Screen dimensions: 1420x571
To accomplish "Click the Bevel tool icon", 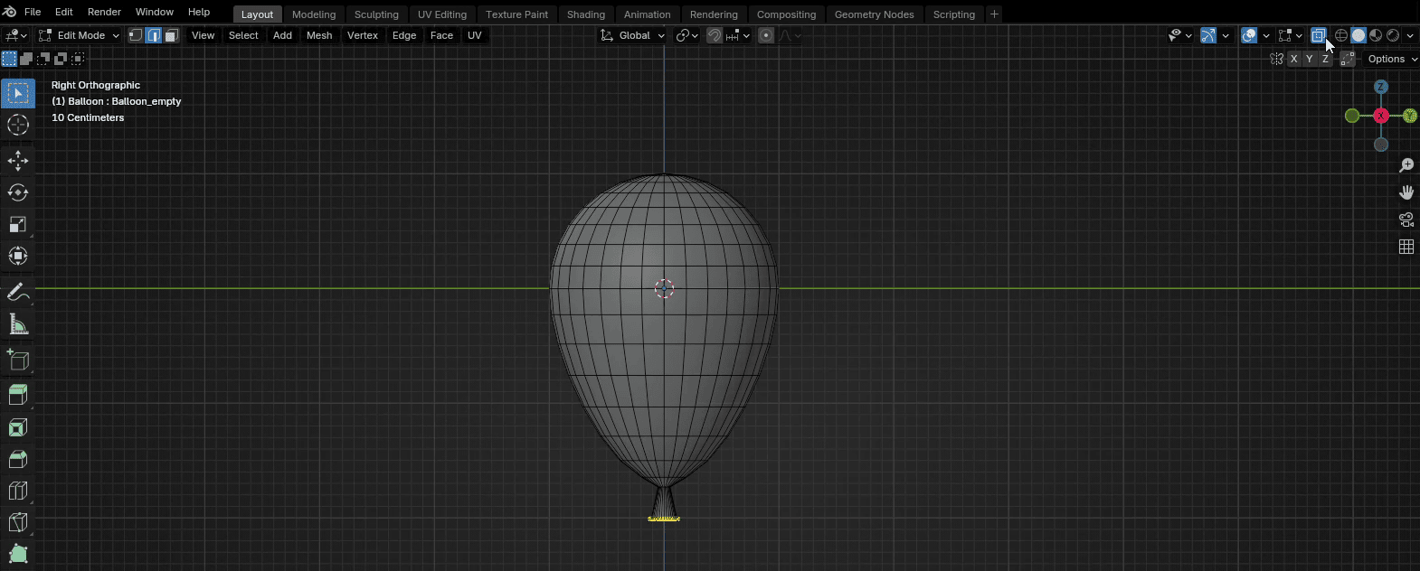I will click(x=18, y=459).
